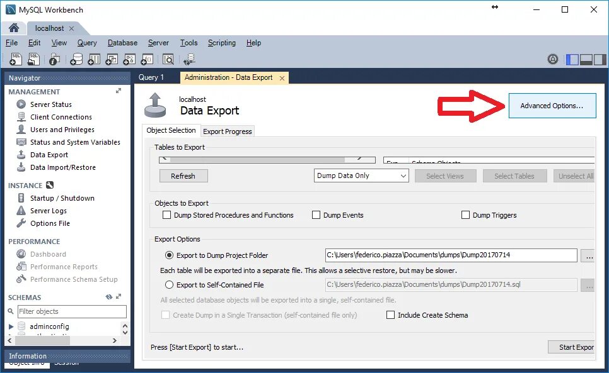Reconnect to DBMS toolbar icon
This screenshot has height=373, width=609.
click(190, 59)
